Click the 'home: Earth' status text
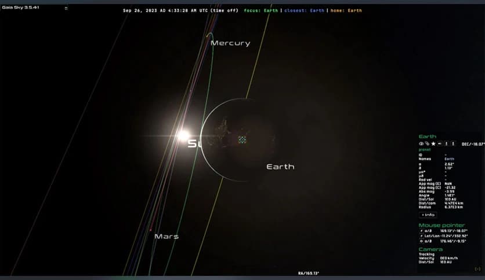 [346, 10]
